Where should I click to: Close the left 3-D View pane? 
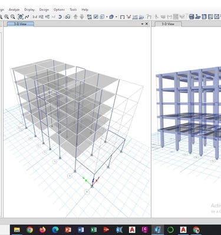click(x=147, y=24)
